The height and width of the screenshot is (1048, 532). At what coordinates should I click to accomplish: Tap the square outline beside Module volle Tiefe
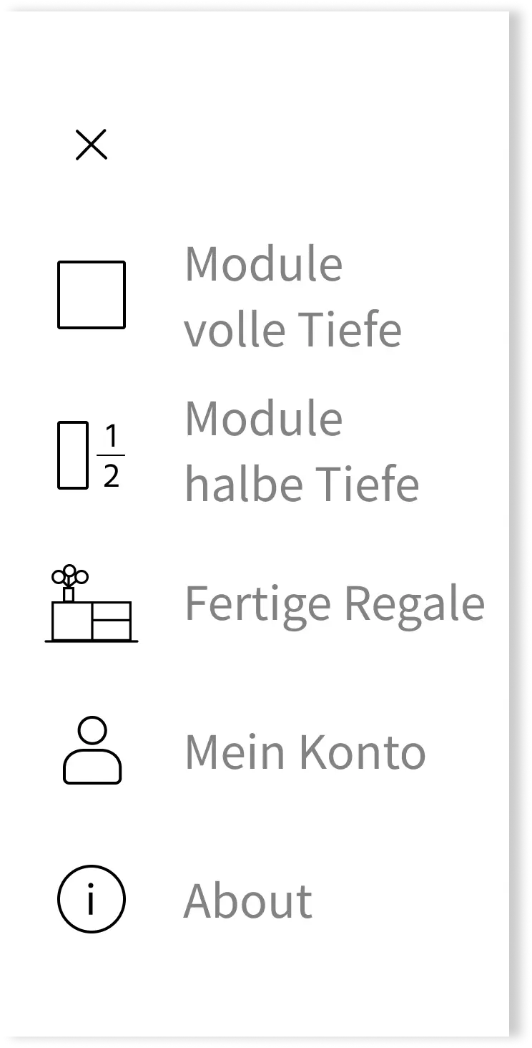coord(92,295)
